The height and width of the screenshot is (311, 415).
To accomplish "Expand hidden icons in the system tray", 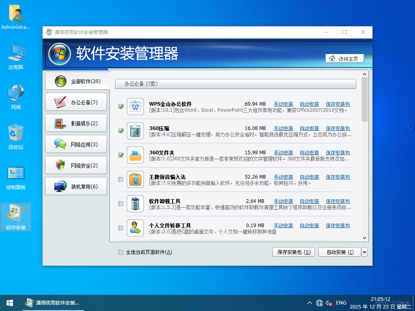I will [x=309, y=302].
